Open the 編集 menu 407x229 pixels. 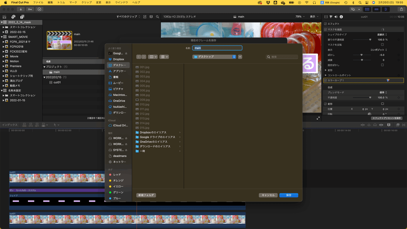tap(51, 2)
